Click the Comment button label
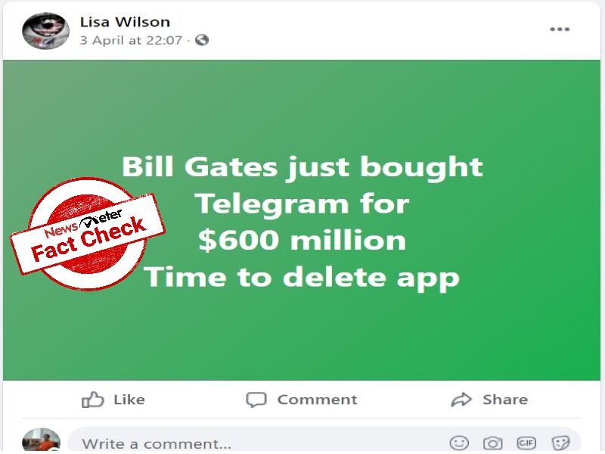Viewport: 605px width, 454px height. [317, 400]
